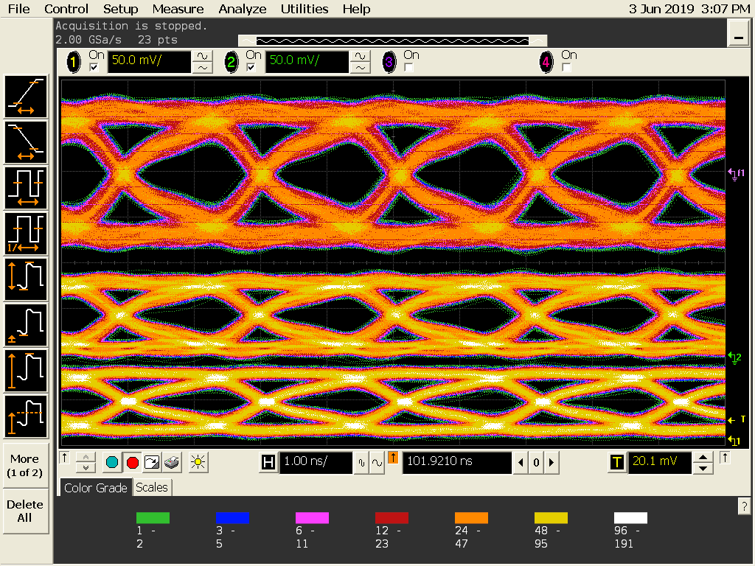Pick the amplitude measurement icon

(26, 371)
